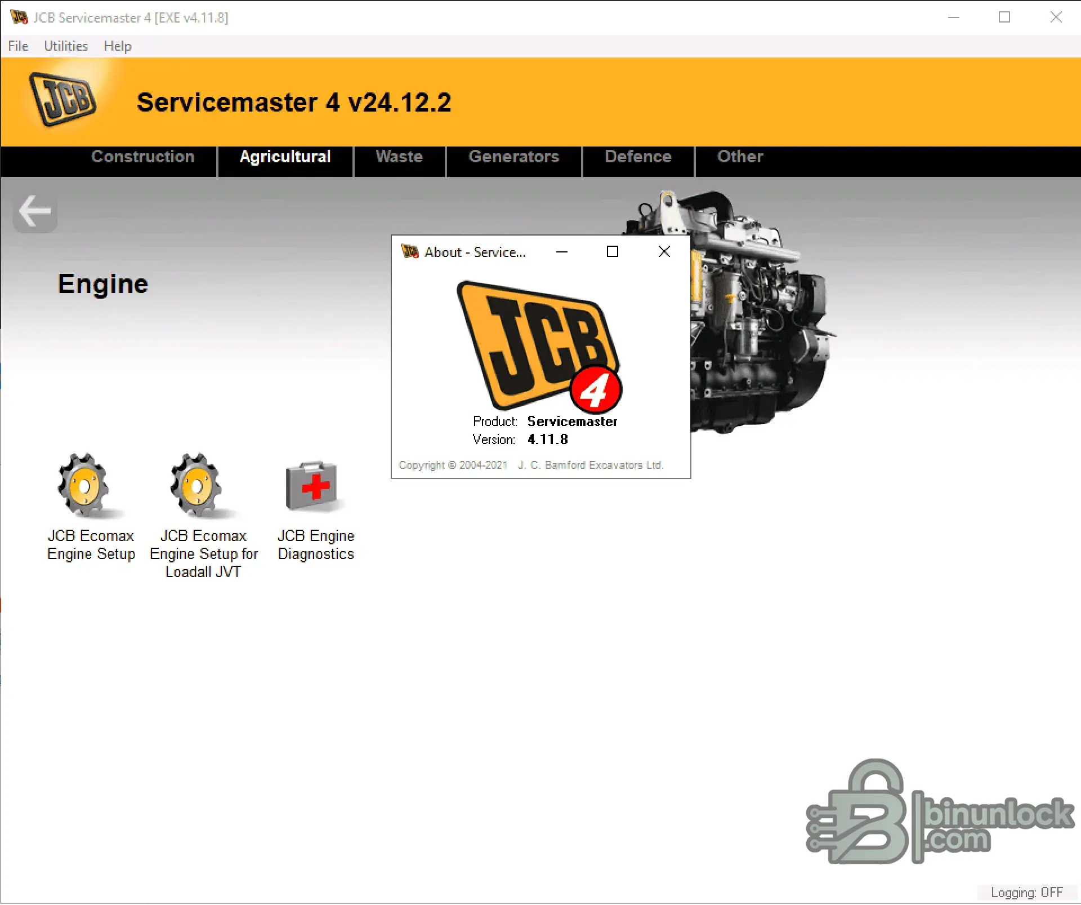Open the Generators tab

pos(513,157)
